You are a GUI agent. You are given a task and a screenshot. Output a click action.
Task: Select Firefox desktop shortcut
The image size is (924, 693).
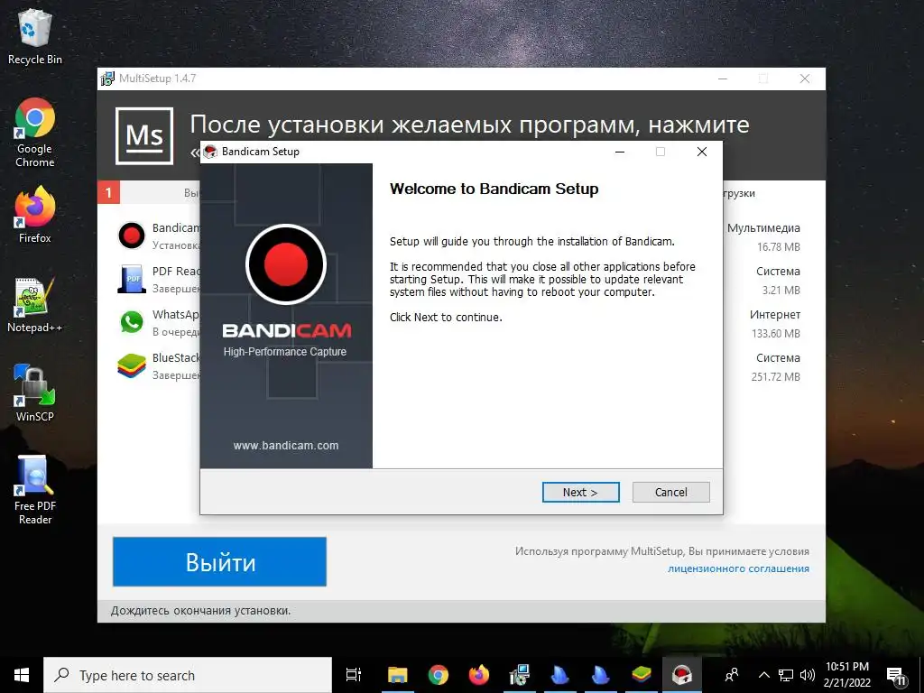click(x=34, y=214)
